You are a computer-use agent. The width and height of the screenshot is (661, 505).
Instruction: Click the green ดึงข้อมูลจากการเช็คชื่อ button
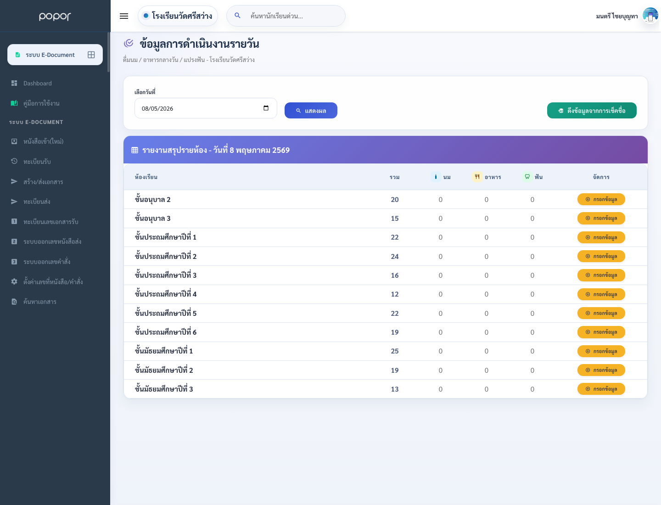(592, 111)
